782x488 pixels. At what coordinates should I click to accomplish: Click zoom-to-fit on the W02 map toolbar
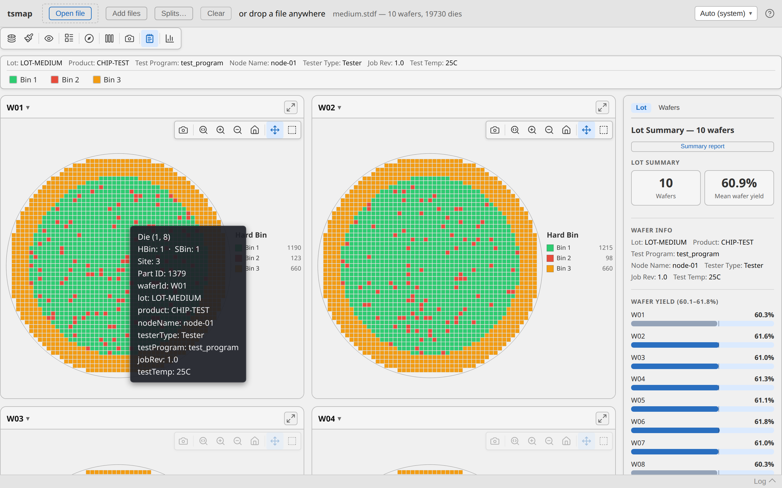click(515, 130)
